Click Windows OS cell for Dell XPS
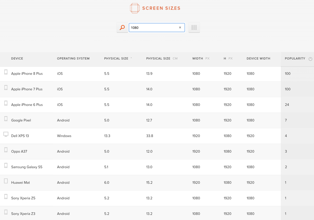314x220 pixels. (x=64, y=136)
